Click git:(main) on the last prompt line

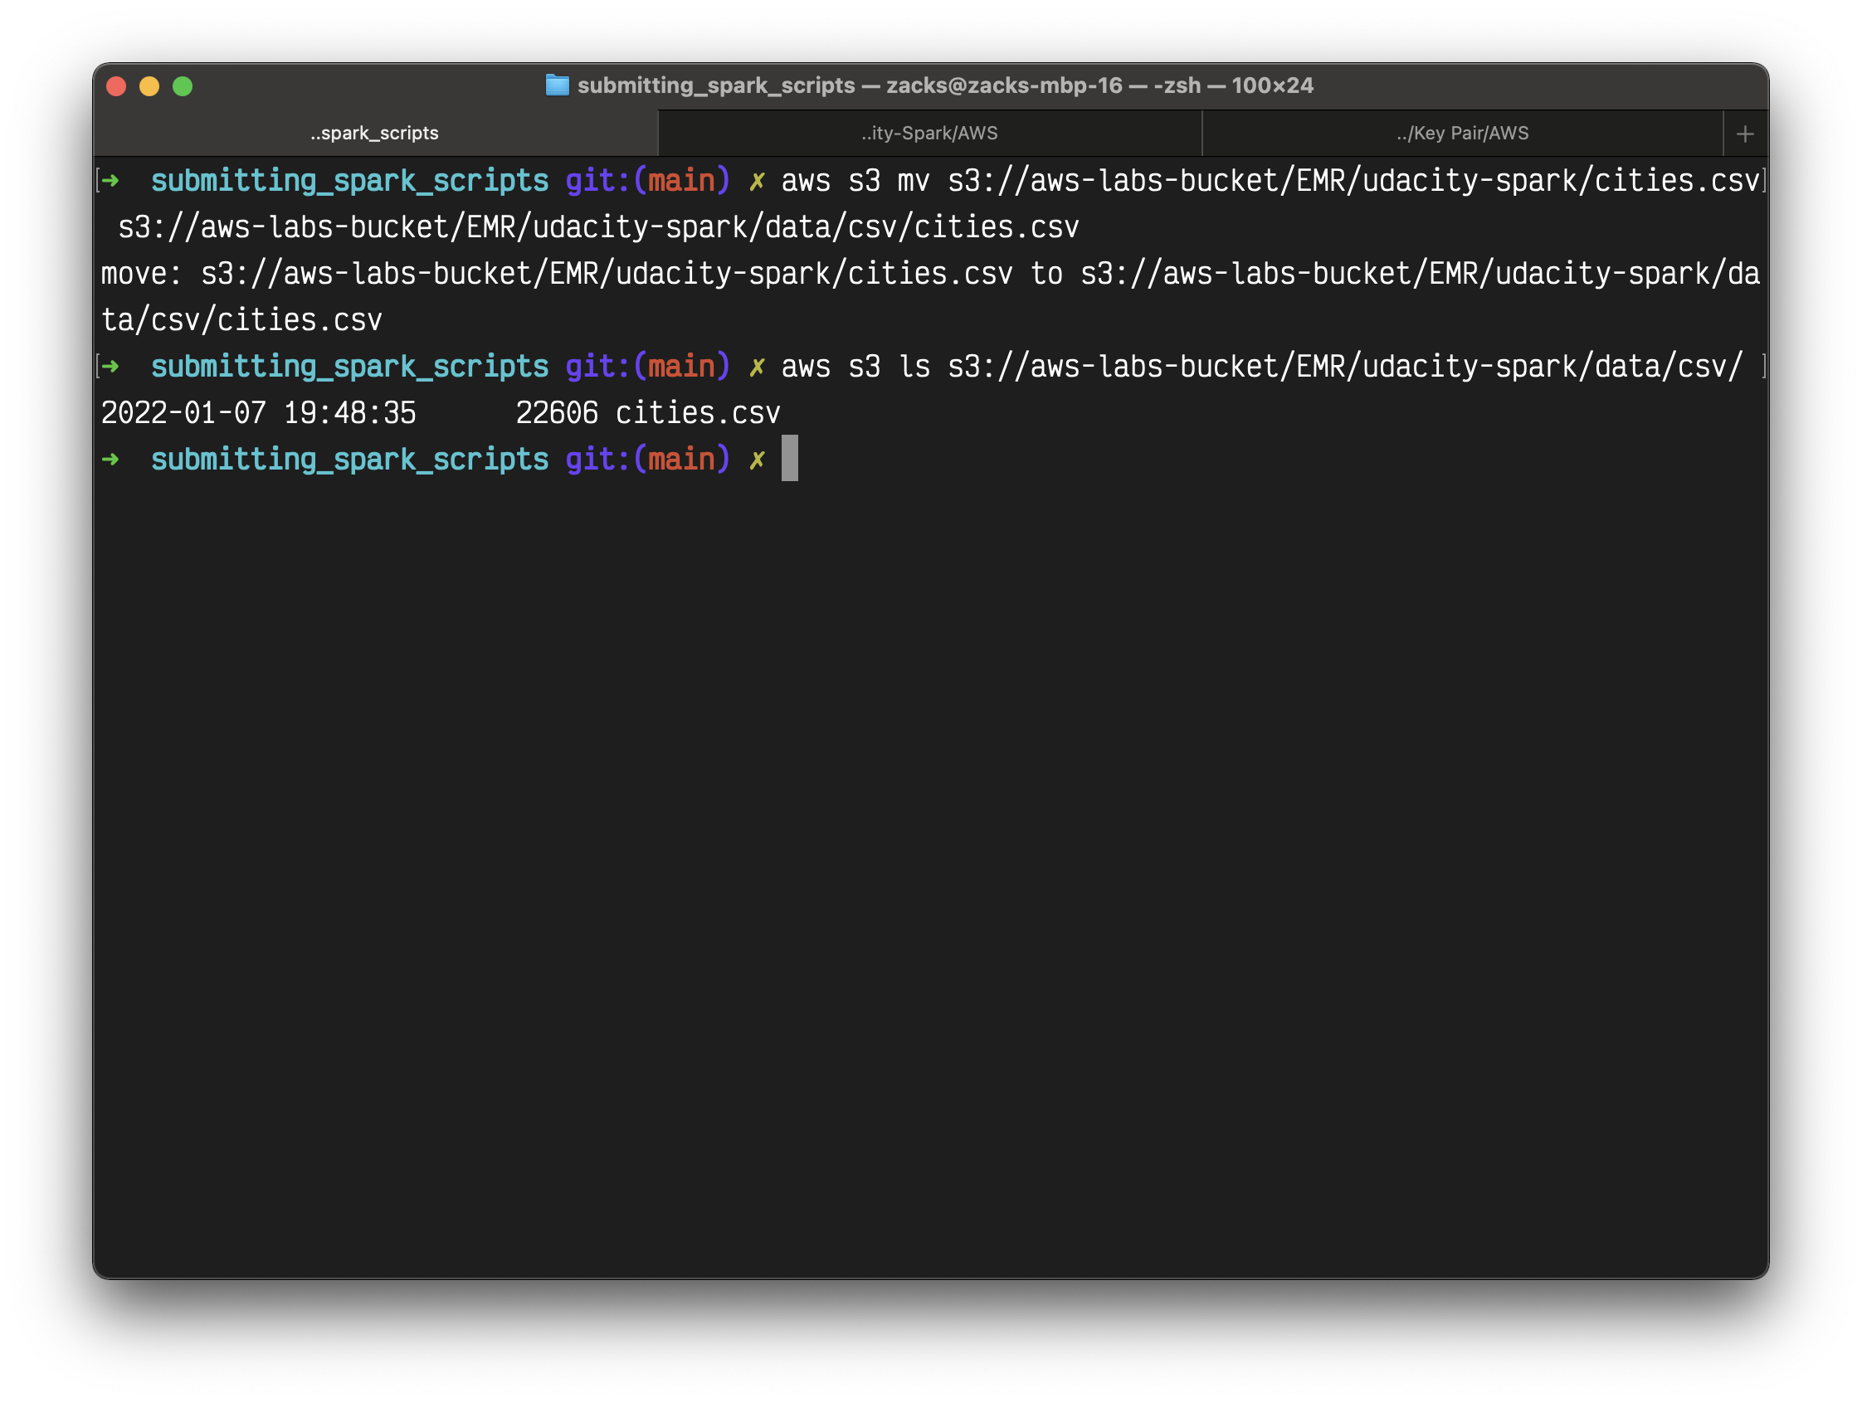pos(647,460)
